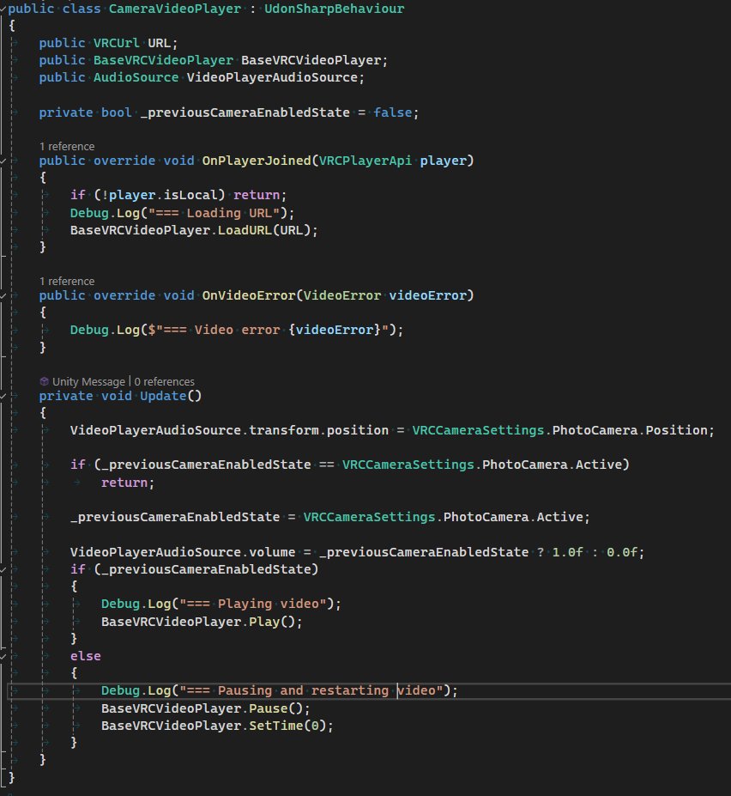Click the VRCPlayerApi parameter type
The image size is (731, 796).
coord(365,161)
